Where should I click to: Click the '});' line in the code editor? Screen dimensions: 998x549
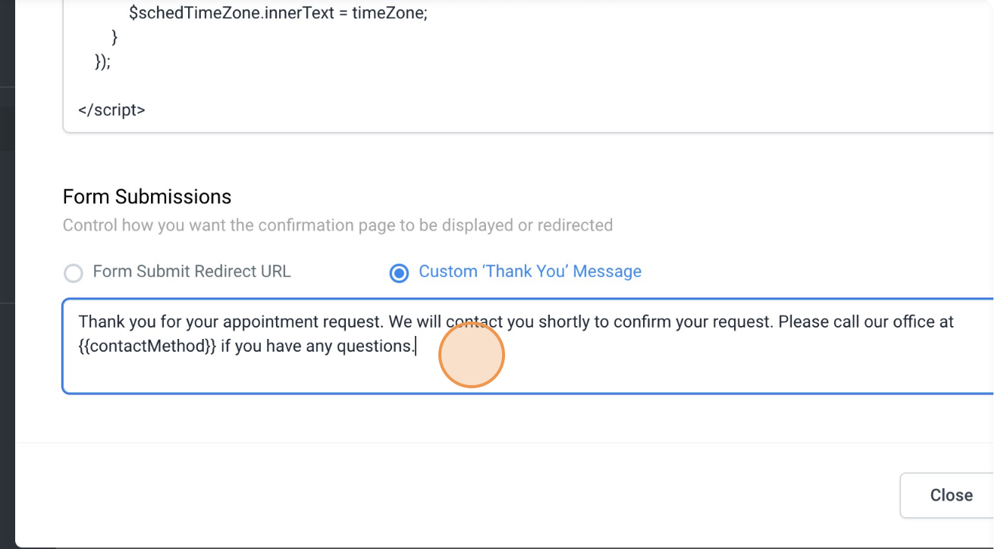pos(102,62)
